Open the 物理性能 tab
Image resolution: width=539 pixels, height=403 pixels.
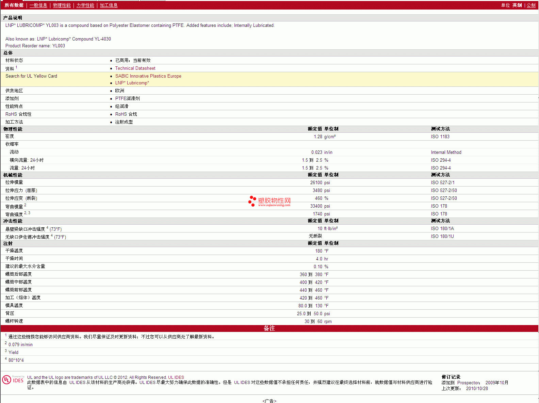62,5
